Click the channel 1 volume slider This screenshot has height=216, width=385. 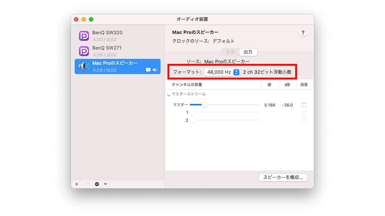pyautogui.click(x=225, y=112)
